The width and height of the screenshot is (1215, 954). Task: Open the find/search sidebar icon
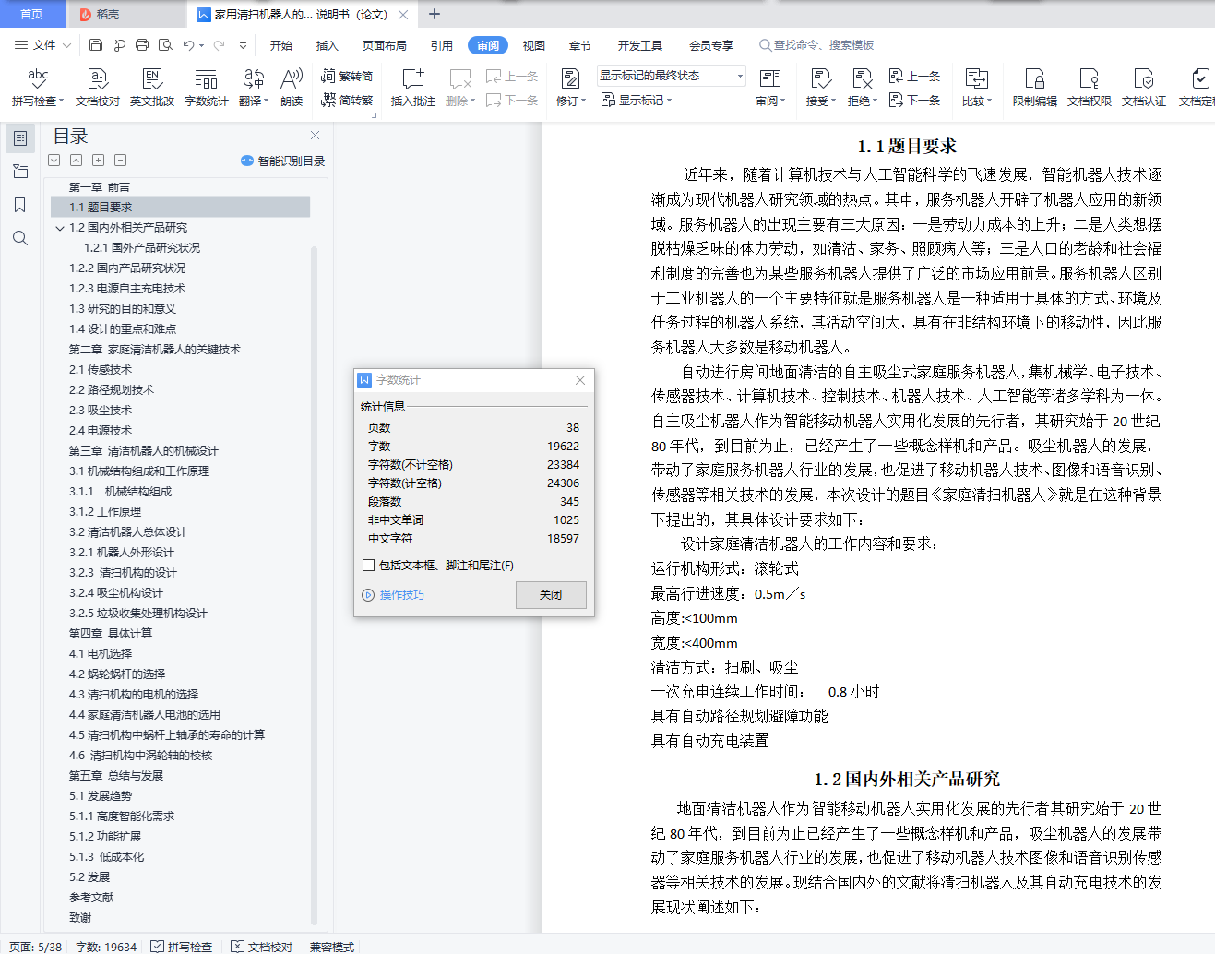20,238
